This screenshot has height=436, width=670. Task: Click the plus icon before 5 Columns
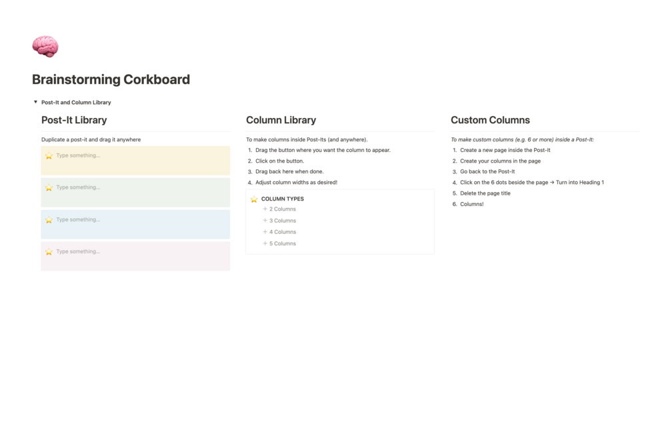pos(265,243)
